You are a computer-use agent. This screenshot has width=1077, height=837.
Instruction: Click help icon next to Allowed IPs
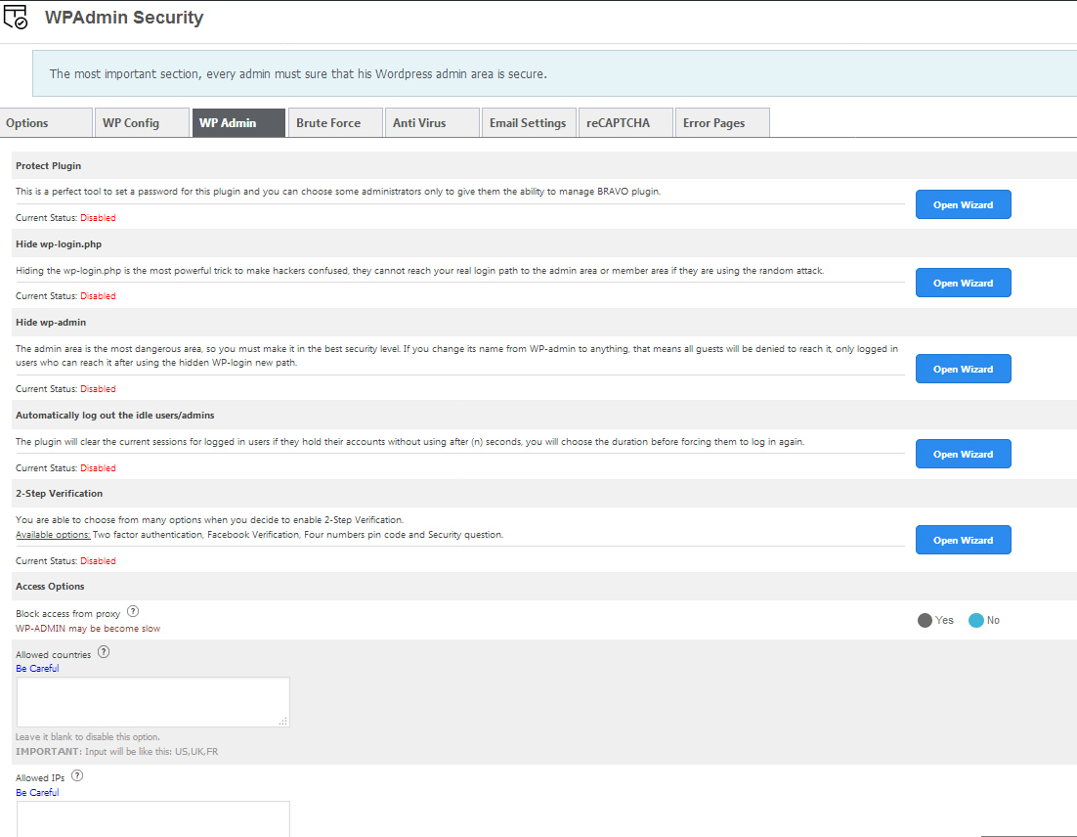click(x=77, y=775)
